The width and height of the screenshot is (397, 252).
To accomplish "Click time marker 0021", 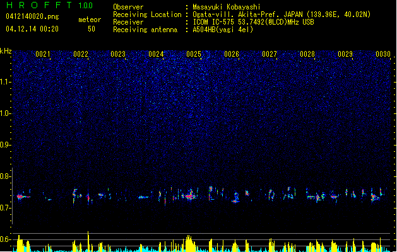I will point(42,54).
